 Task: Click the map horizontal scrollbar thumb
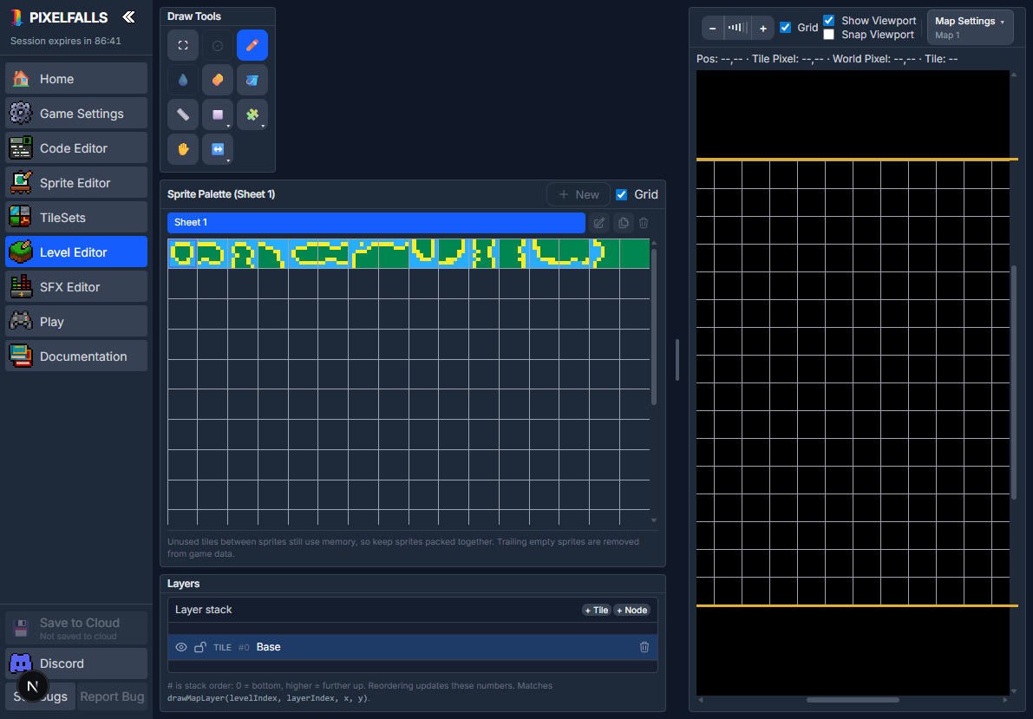[x=853, y=700]
